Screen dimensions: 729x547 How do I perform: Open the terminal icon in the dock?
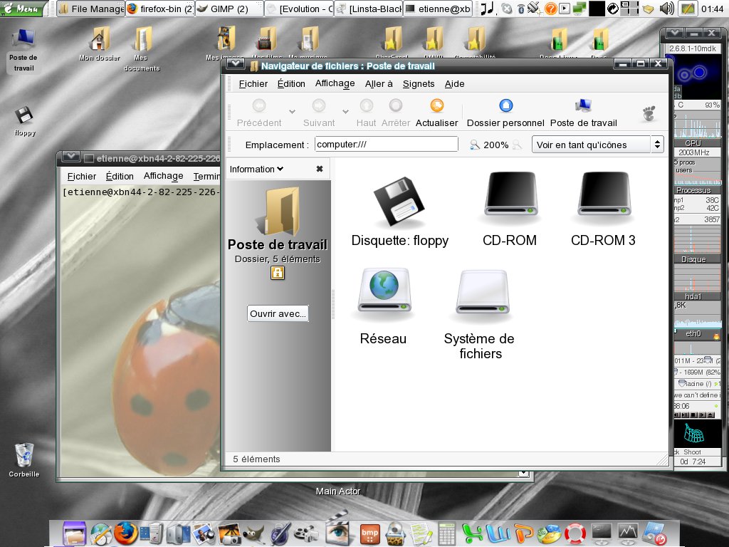click(x=602, y=533)
